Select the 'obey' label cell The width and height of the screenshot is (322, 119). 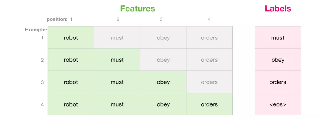(278, 60)
